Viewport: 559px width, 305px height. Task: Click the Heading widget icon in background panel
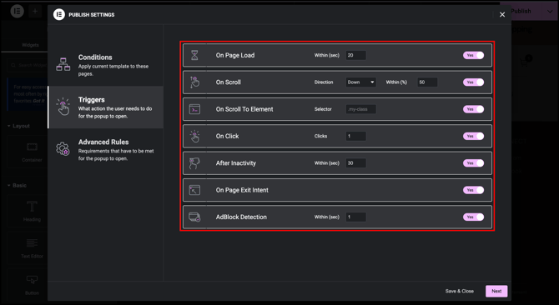tap(32, 206)
